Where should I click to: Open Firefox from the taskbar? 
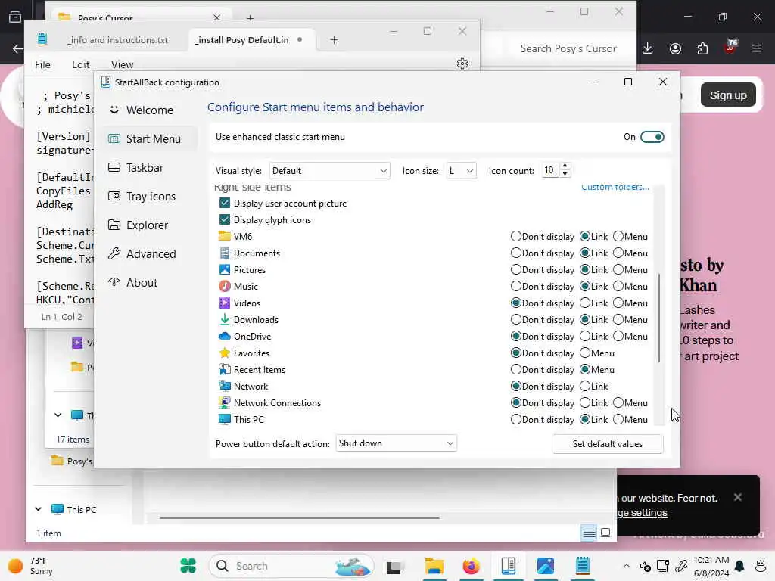pos(471,566)
